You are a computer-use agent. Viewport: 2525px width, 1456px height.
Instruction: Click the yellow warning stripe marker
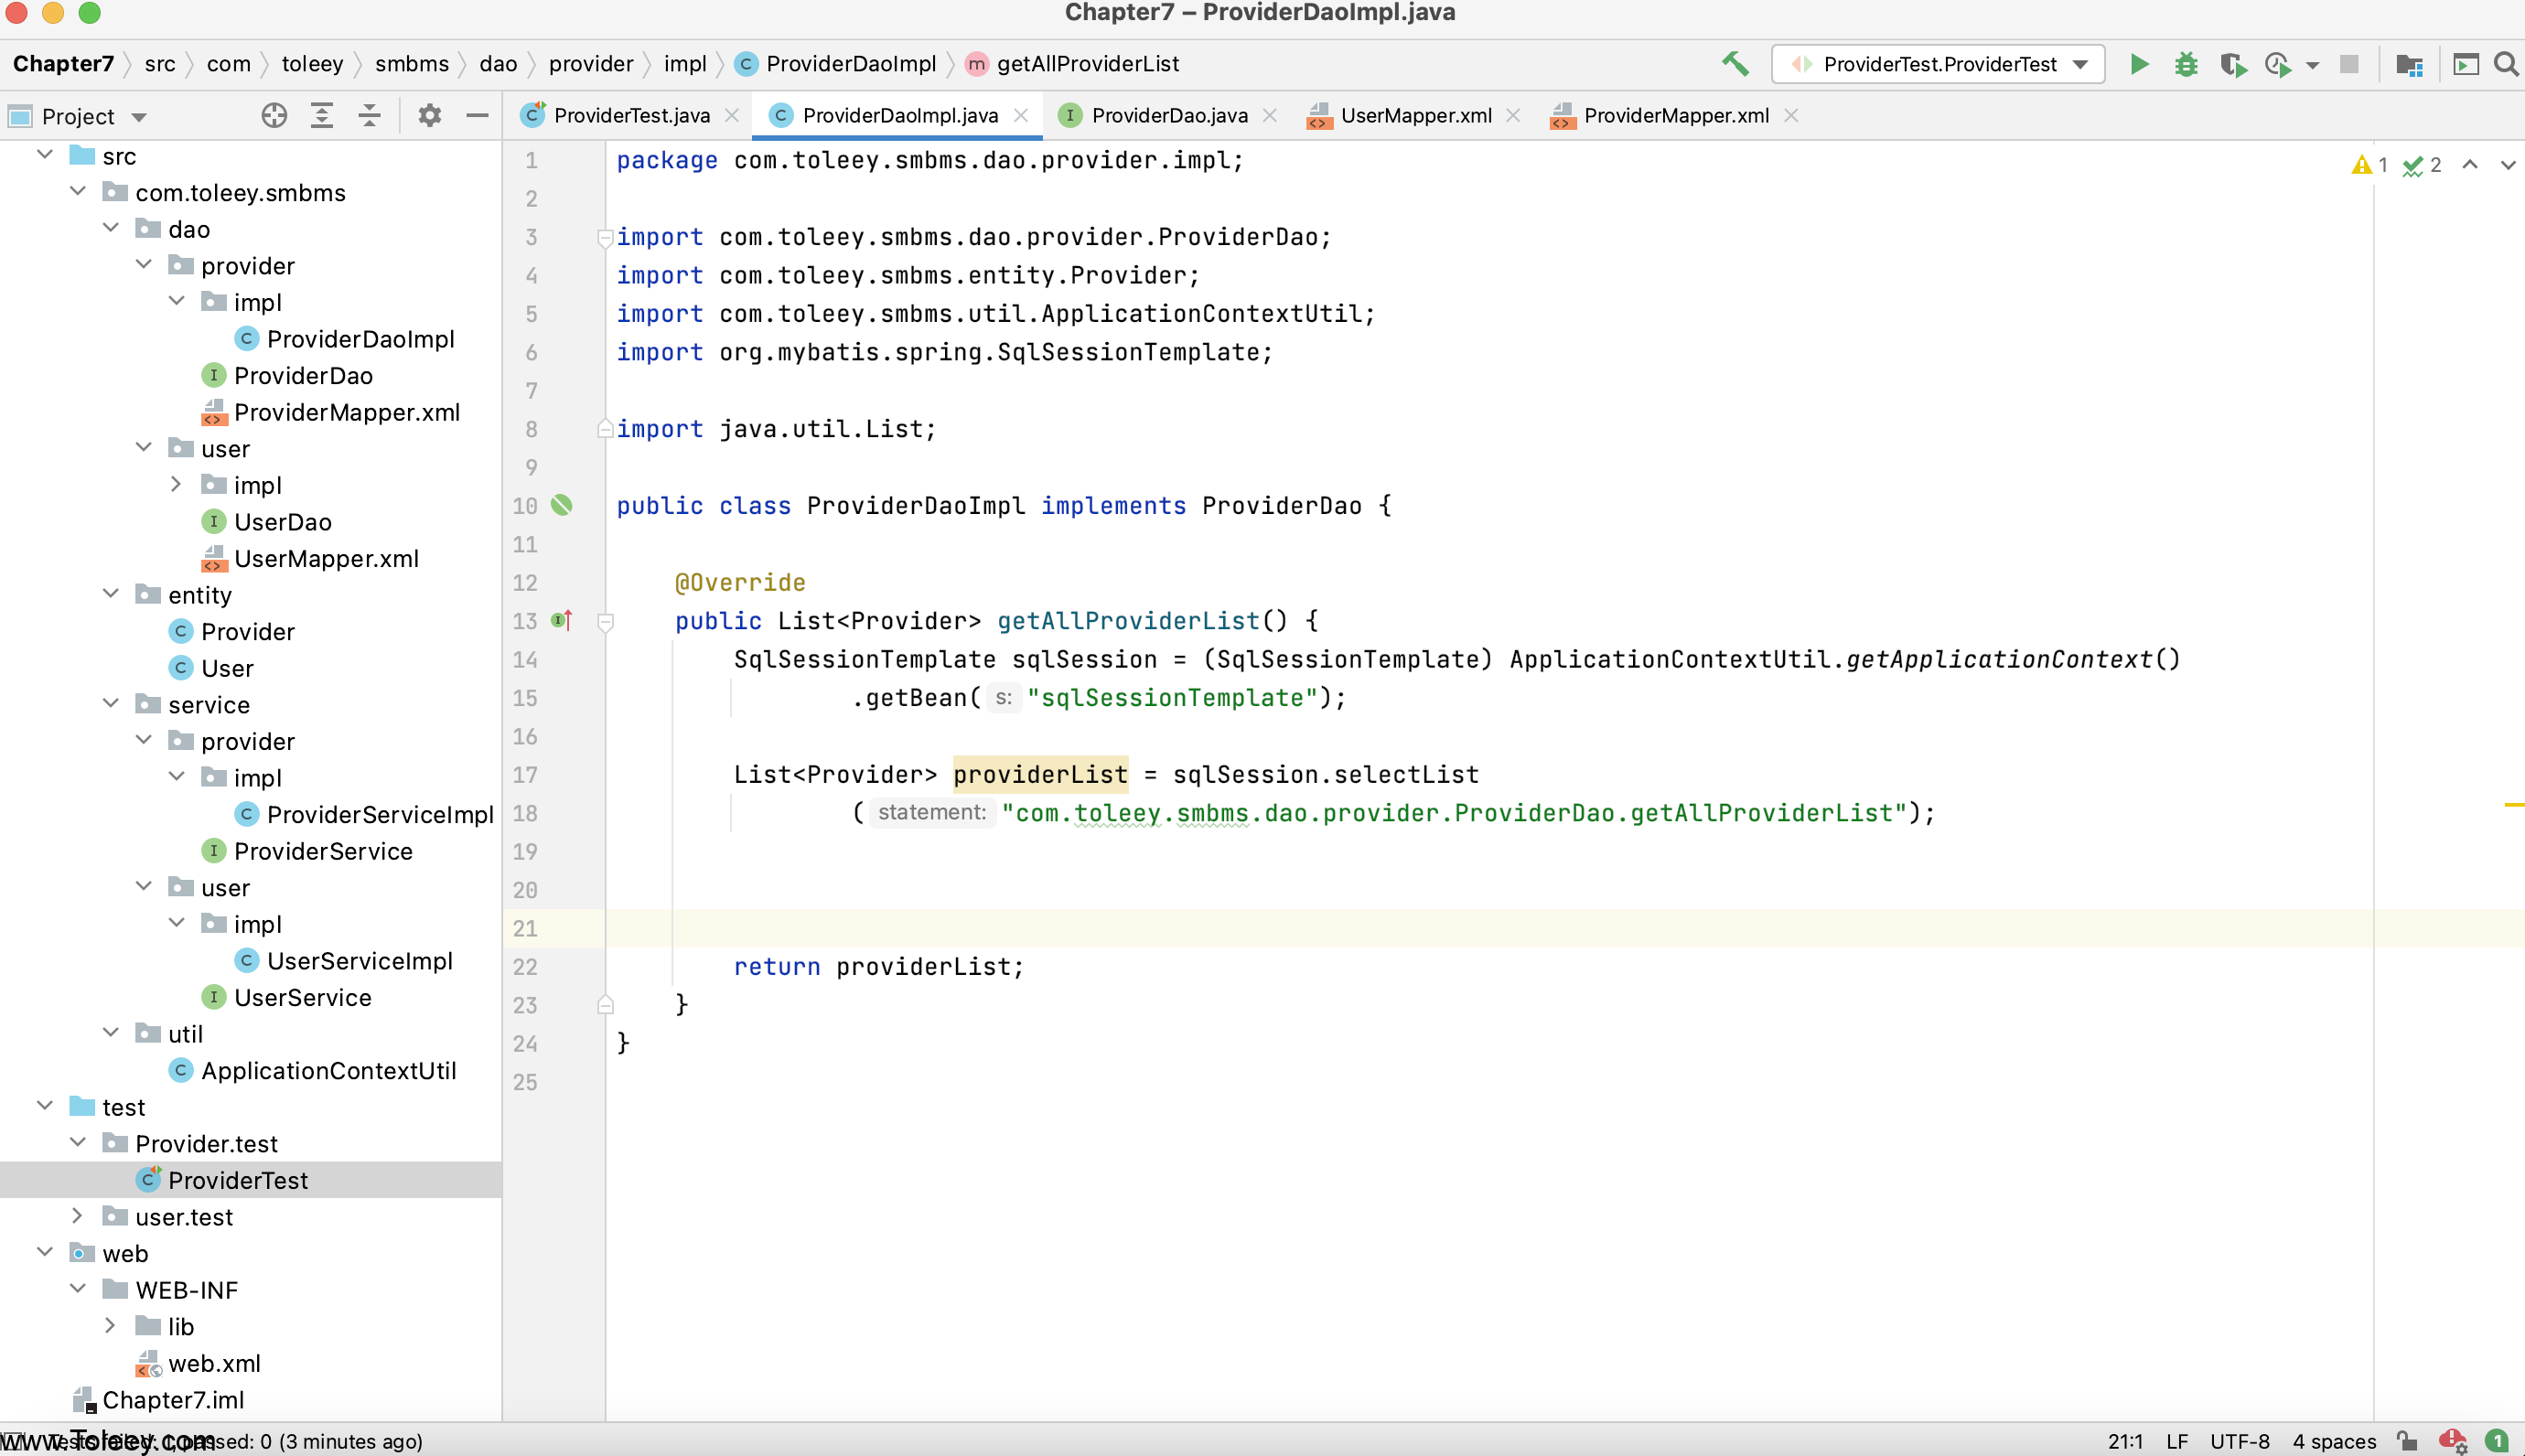click(x=2513, y=804)
